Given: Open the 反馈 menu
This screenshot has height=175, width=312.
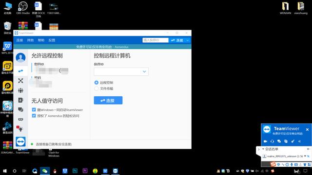Looking at the screenshot, I should pos(52,40).
